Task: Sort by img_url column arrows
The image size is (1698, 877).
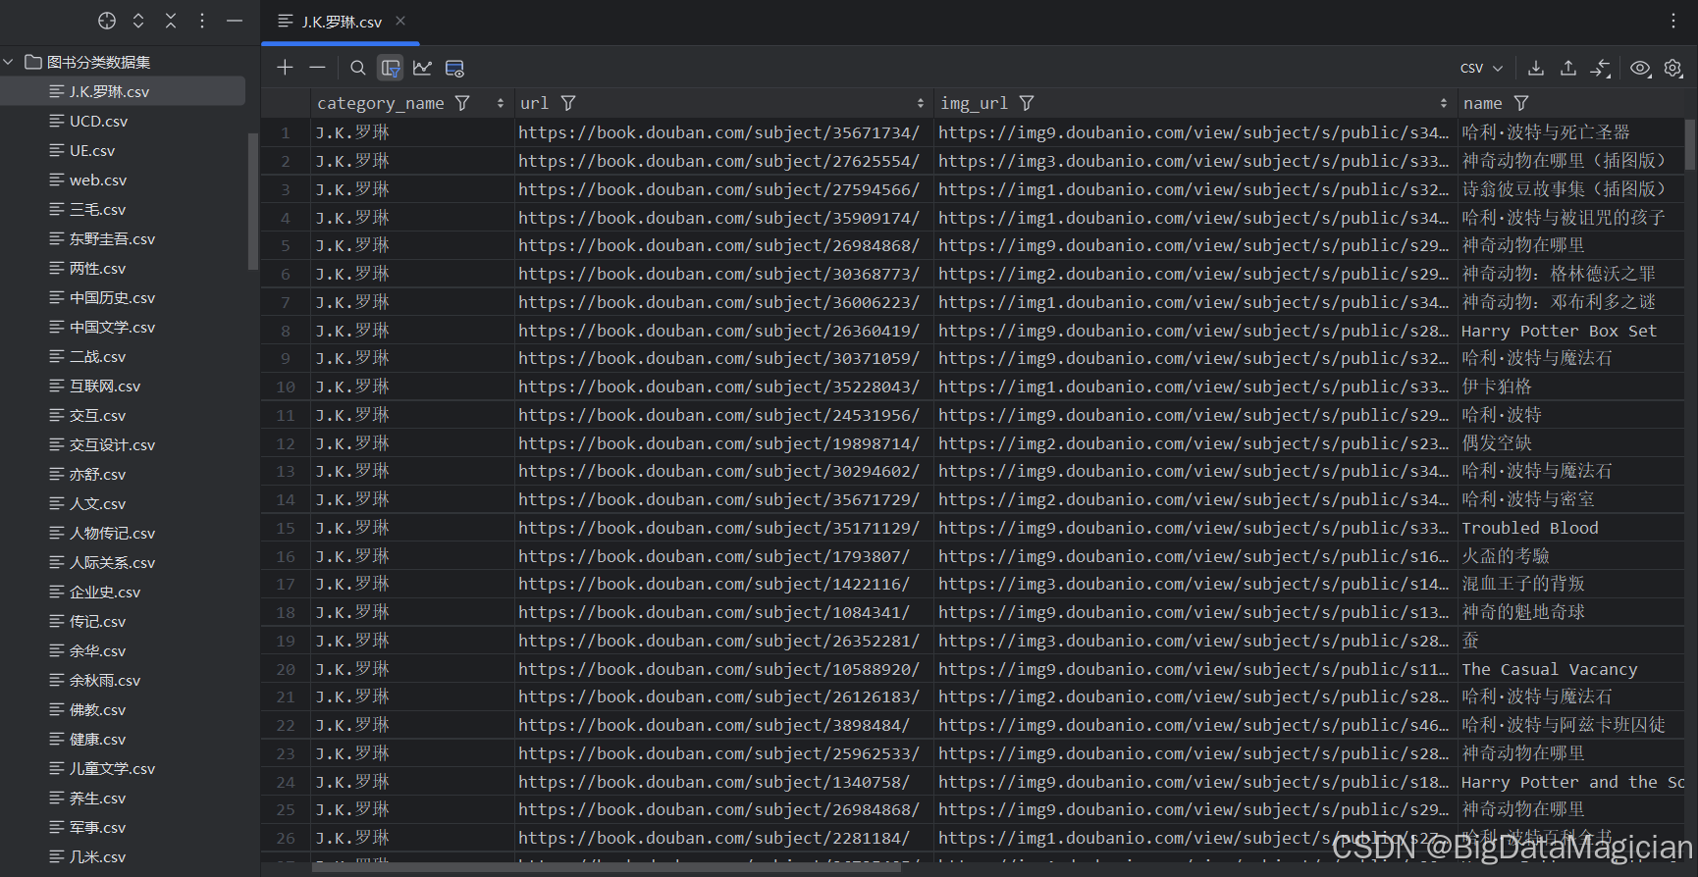Action: tap(1444, 103)
